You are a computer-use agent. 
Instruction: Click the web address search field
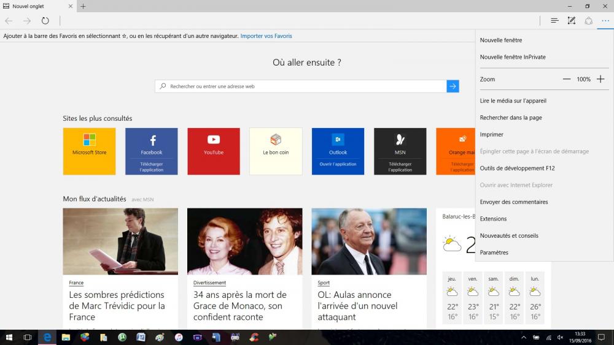tap(301, 86)
